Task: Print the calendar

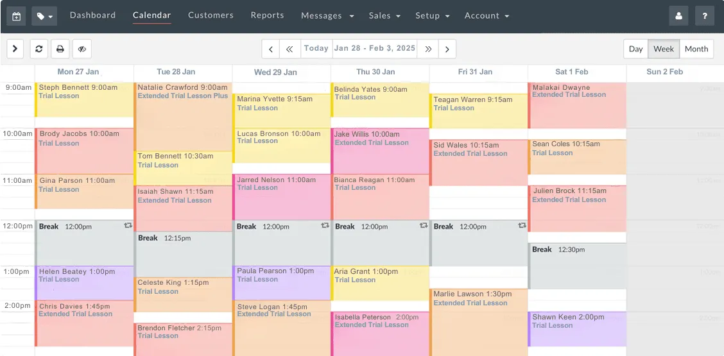Action: (x=60, y=49)
